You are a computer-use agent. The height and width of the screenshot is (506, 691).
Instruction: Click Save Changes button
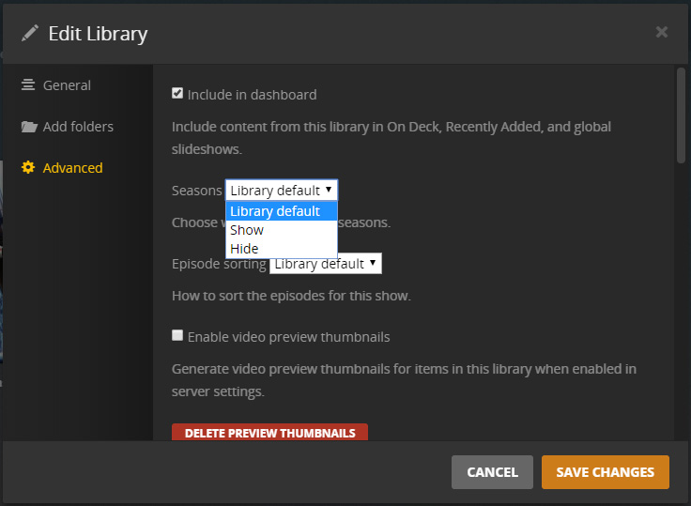[605, 472]
